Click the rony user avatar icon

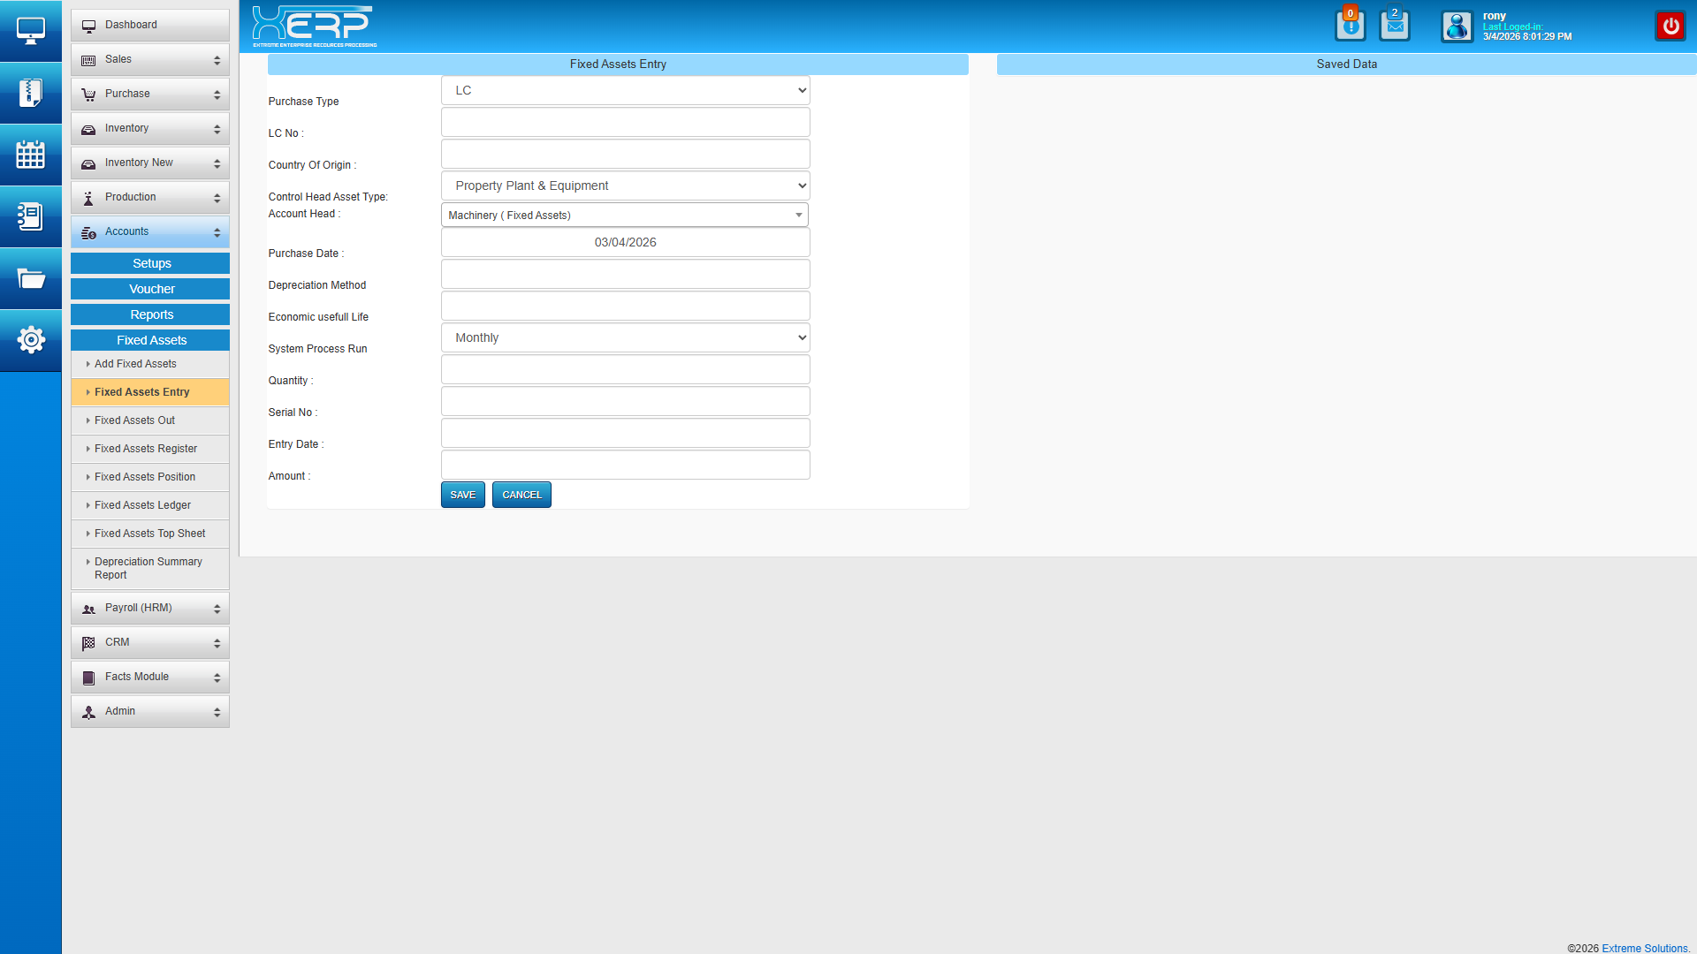[1457, 26]
